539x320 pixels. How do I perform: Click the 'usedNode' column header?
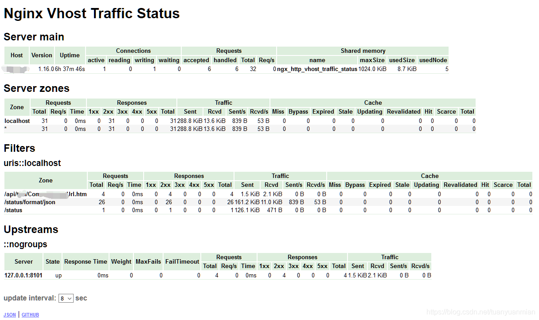click(433, 60)
